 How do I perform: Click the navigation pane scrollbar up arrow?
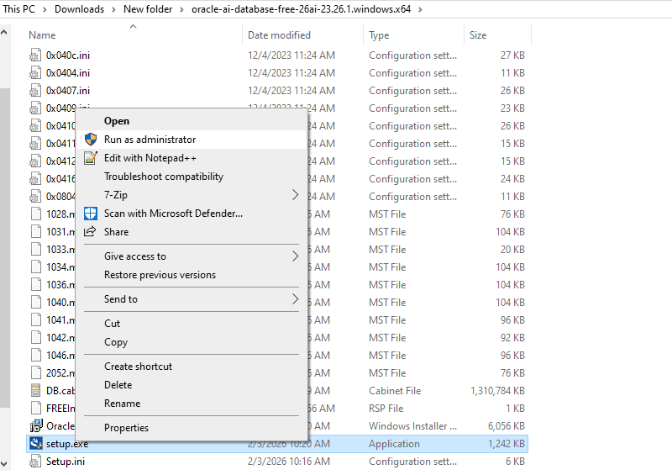coord(4,32)
